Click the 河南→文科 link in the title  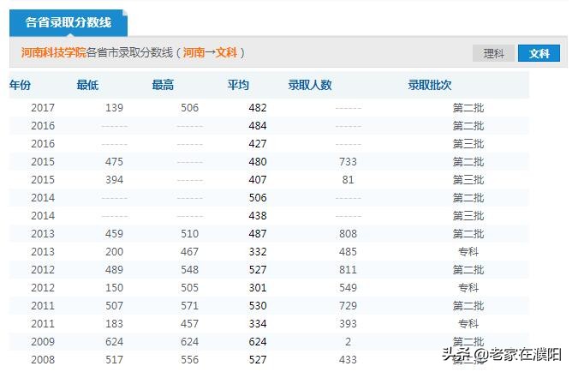210,52
